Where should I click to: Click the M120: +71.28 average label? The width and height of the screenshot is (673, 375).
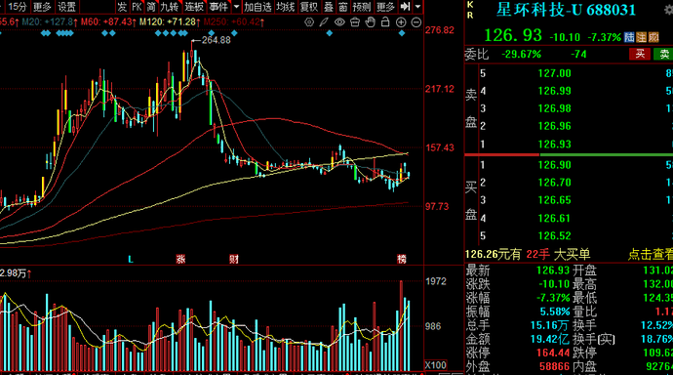click(170, 21)
